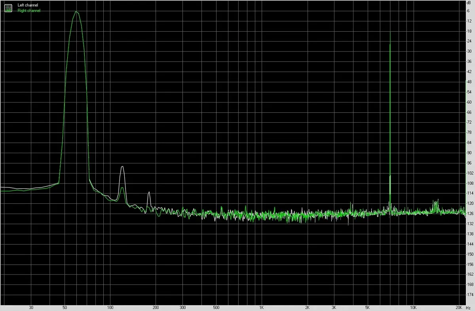Click the -6 dB scale label
Viewport: 475px width, 311px height.
point(468,11)
